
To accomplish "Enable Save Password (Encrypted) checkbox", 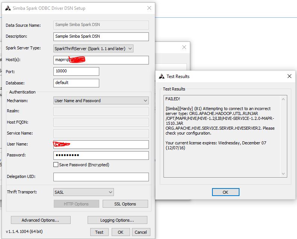I will [56, 164].
